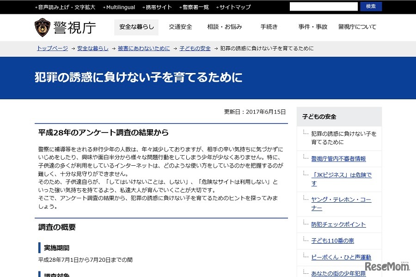Open 防犯チェックポイント sidebar link
Screen dimensions: 416x277
click(338, 224)
